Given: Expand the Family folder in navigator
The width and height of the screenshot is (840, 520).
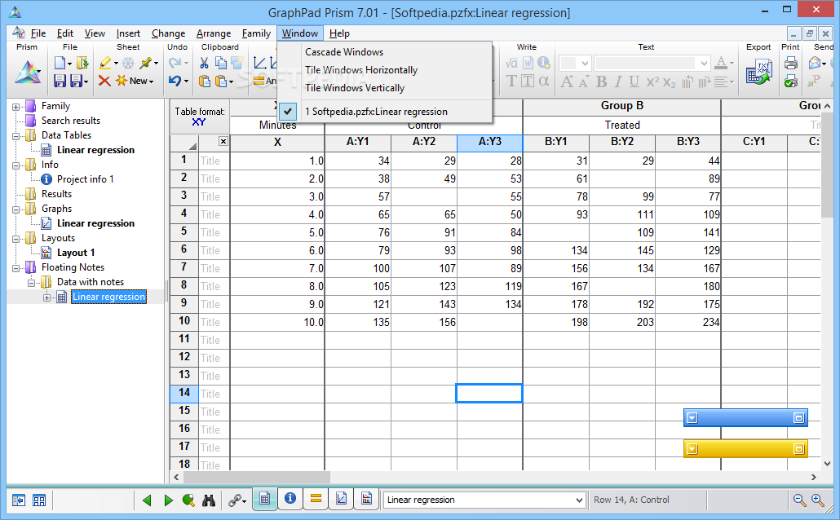Looking at the screenshot, I should click(x=15, y=106).
